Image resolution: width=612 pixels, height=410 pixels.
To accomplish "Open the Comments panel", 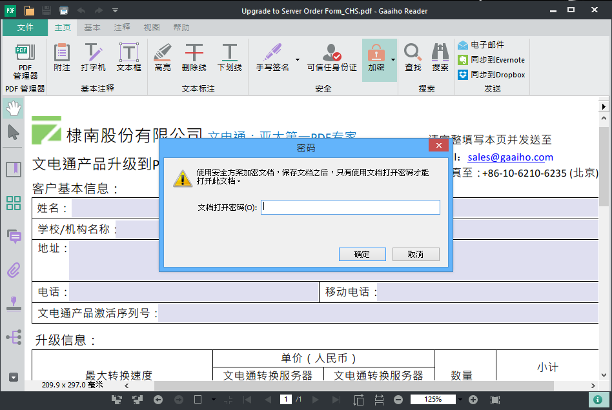I will click(x=12, y=237).
